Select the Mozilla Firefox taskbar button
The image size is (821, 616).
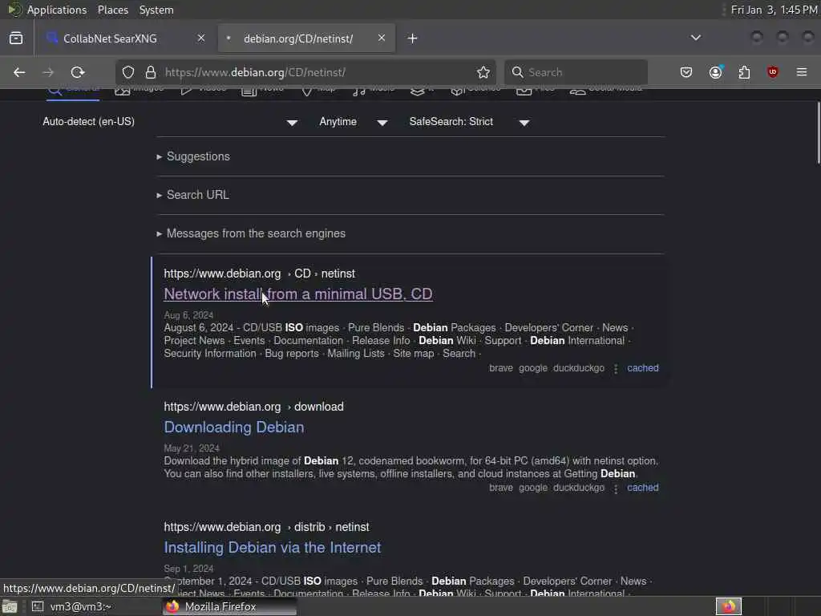point(229,606)
